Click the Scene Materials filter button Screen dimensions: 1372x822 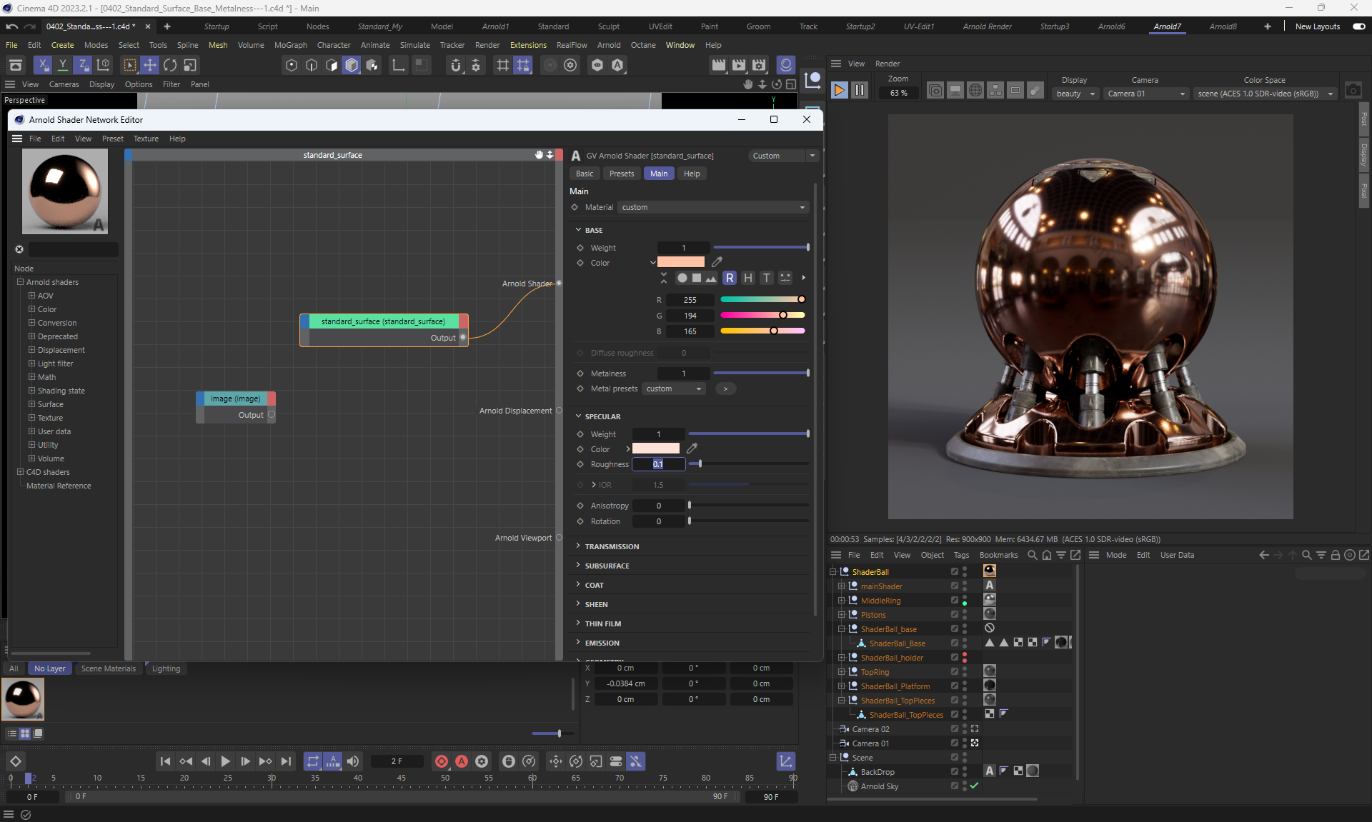point(108,668)
